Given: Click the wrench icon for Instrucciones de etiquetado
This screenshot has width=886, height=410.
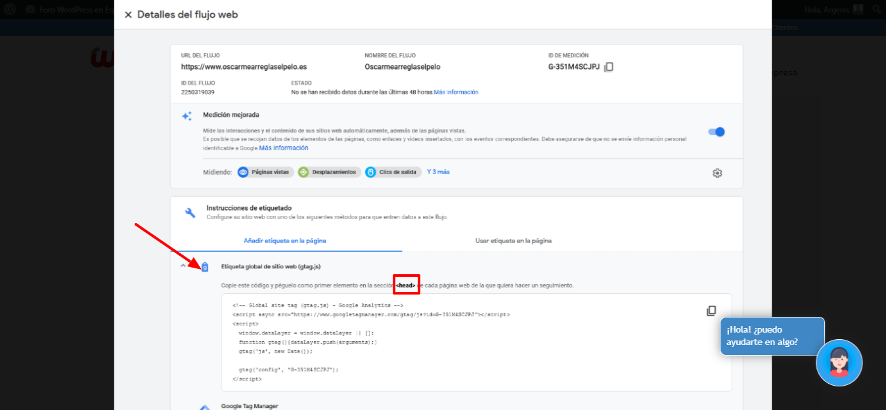Looking at the screenshot, I should [190, 213].
